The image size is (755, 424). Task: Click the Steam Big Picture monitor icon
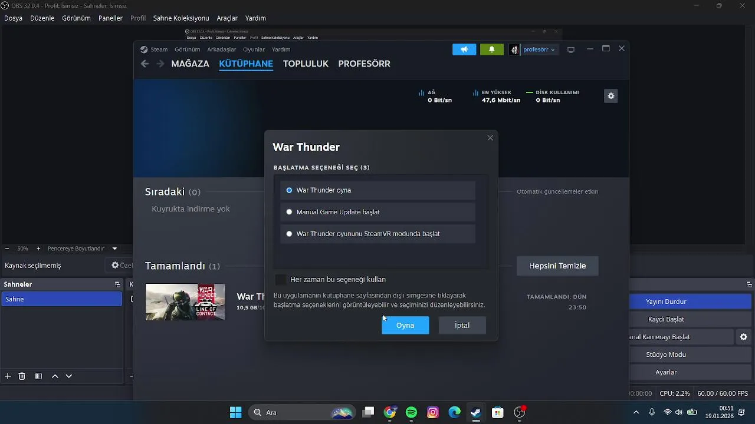click(x=571, y=49)
